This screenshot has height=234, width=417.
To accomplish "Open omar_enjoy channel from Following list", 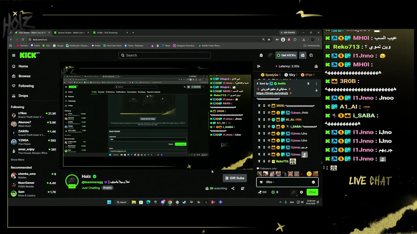I will (33, 151).
